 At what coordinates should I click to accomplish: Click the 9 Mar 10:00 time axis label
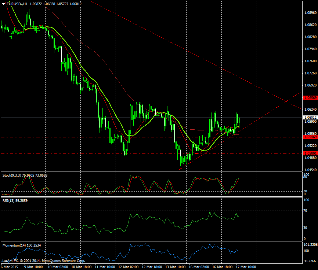[32, 267]
